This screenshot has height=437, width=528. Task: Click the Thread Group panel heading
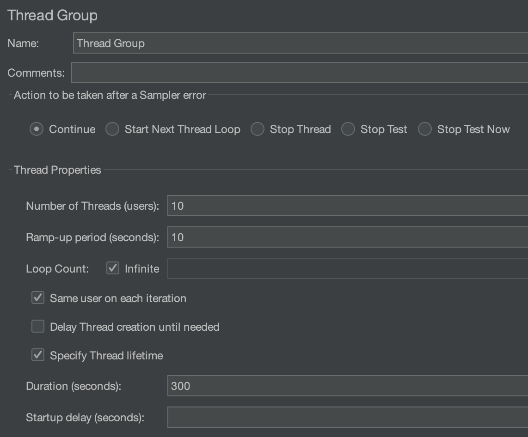pyautogui.click(x=53, y=15)
